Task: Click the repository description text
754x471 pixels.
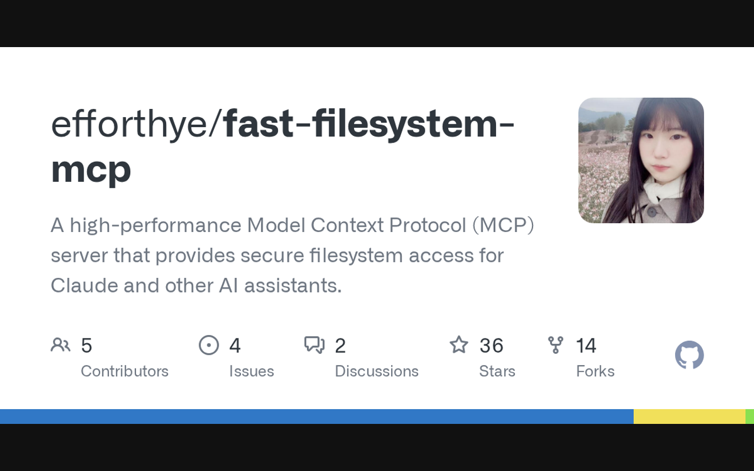Action: 292,255
